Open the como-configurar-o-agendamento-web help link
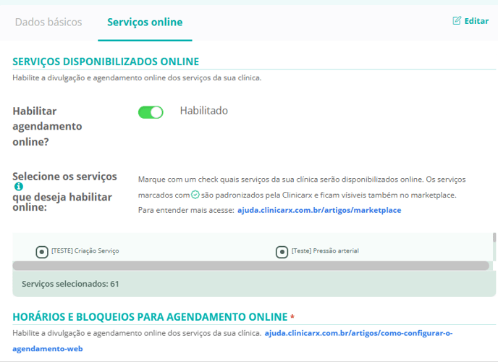This screenshot has height=362, width=498. pos(358,334)
